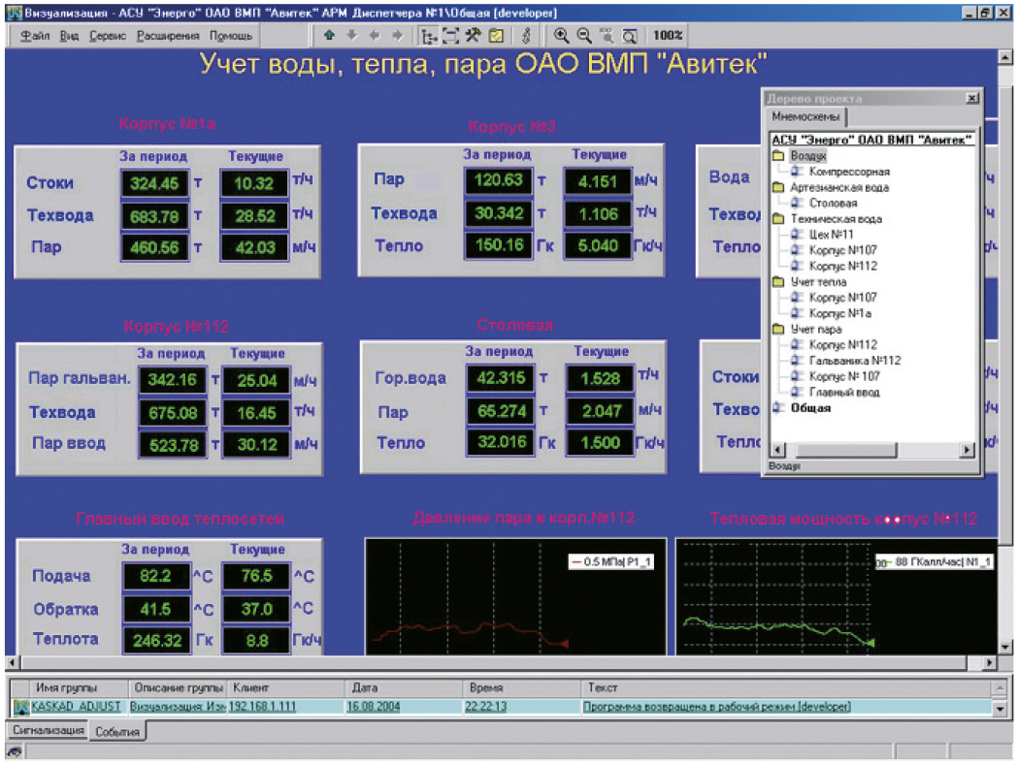Viewport: 1018px width, 764px height.
Task: Click the main view scroll-down arrow
Action: (x=1005, y=647)
